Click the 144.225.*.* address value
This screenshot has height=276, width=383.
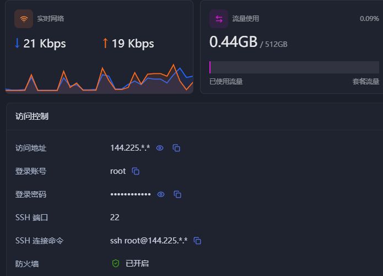(x=130, y=148)
